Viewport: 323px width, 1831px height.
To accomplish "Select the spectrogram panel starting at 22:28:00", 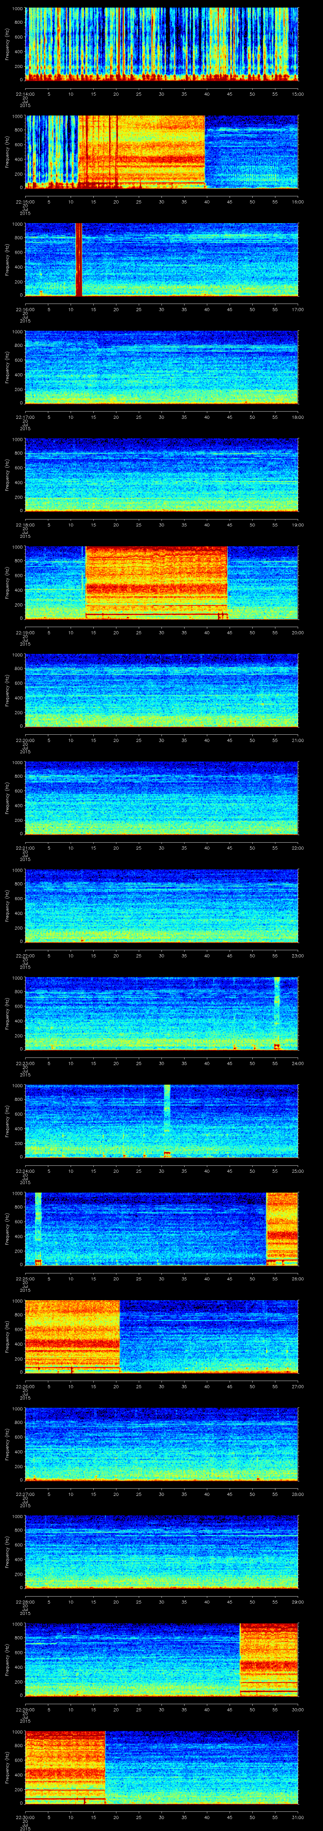I will click(x=162, y=1552).
